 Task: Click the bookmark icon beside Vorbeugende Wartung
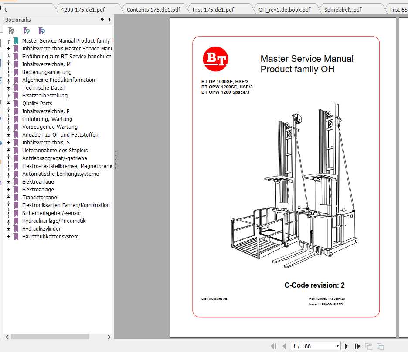pos(16,127)
